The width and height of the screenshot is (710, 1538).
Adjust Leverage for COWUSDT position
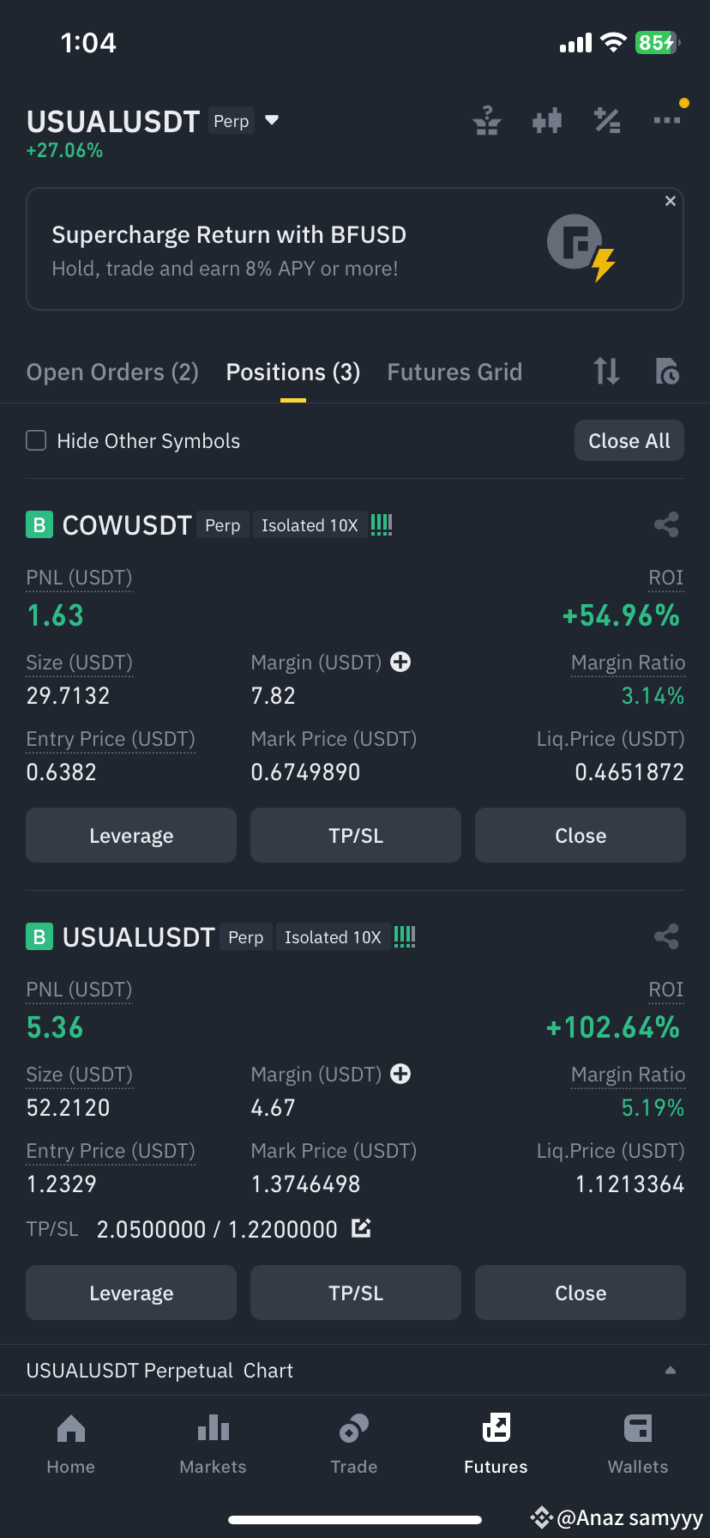[131, 835]
